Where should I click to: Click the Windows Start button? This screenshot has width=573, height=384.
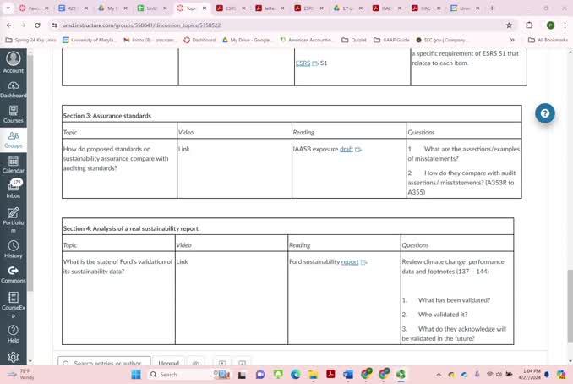pos(136,375)
